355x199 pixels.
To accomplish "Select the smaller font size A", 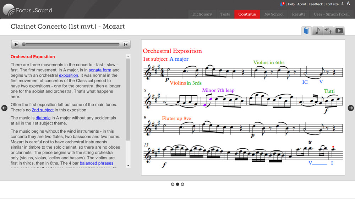I will (342, 4).
